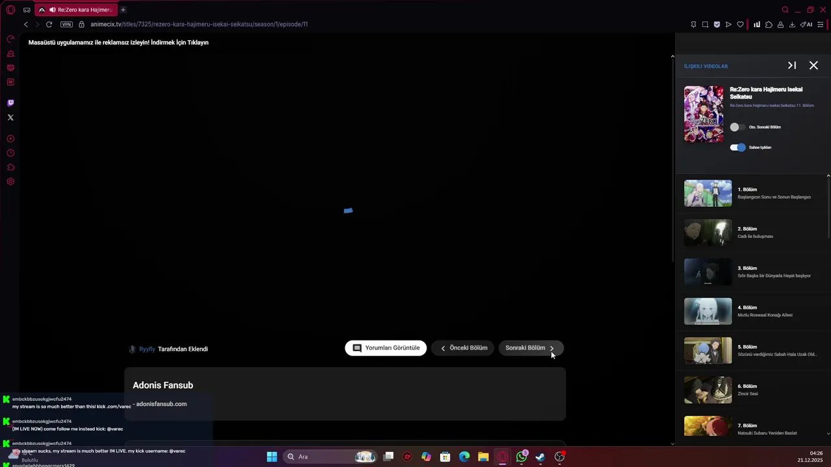This screenshot has height=467, width=831.
Task: Select 3. Bölüm episode entry
Action: point(752,272)
